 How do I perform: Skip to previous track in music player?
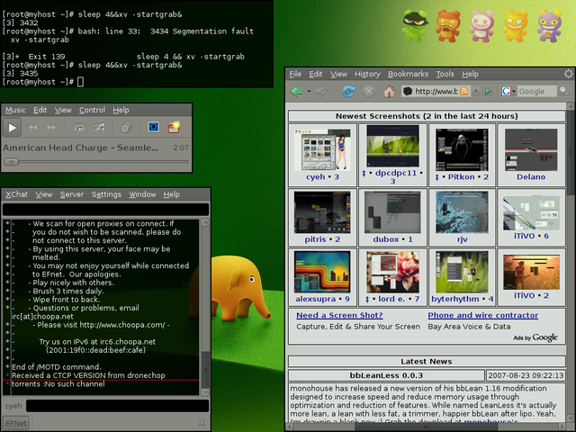(32, 128)
